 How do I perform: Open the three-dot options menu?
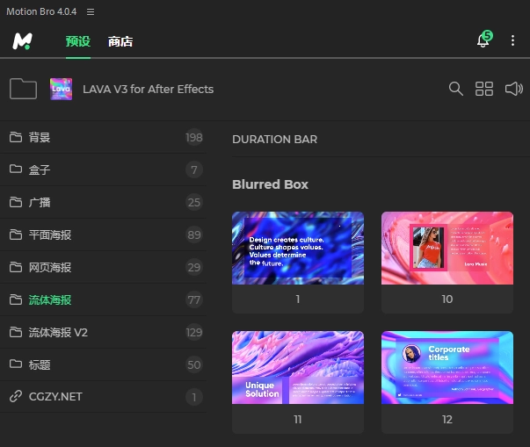point(512,40)
